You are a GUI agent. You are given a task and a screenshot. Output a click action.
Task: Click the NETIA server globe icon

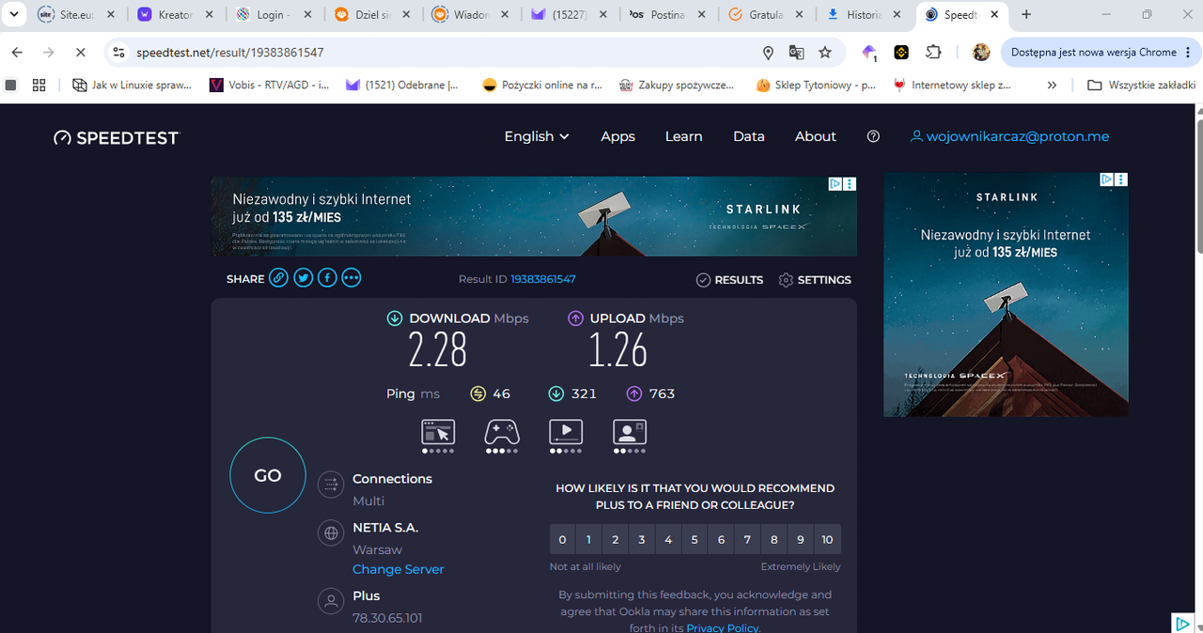(330, 533)
